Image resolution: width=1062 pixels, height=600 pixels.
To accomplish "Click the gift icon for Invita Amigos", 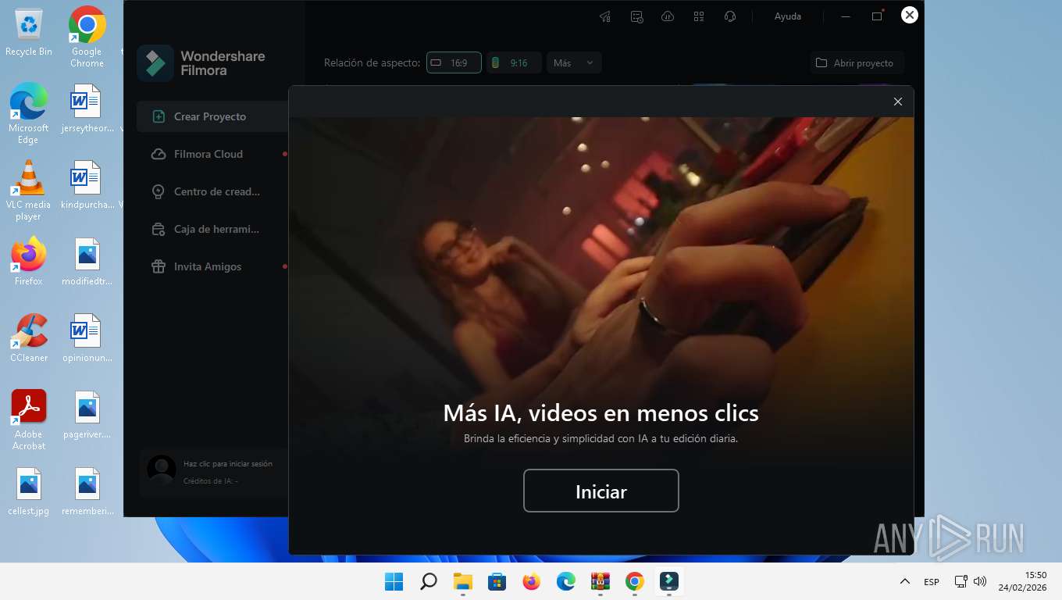I will coord(159,266).
